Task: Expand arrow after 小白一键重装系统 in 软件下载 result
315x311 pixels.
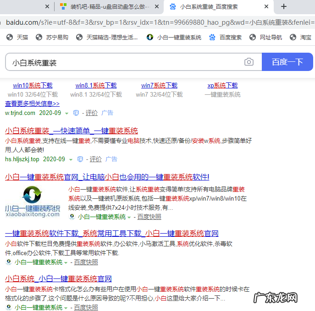Action: point(66,262)
